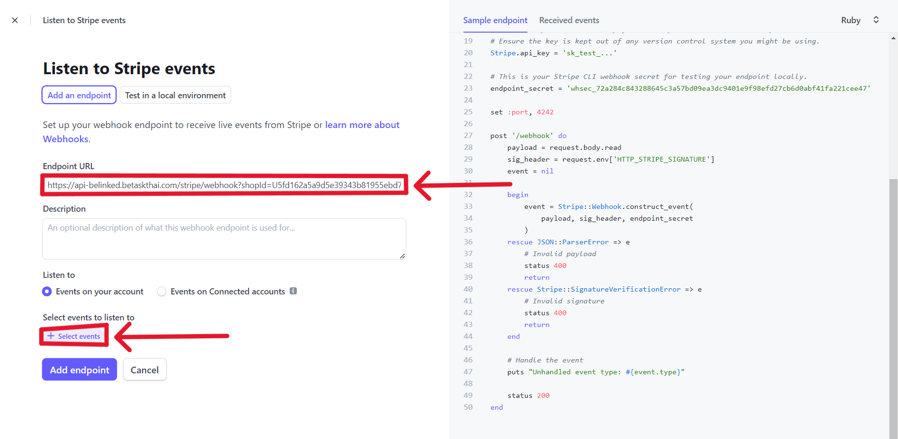
Task: Follow the learn more about Webhooks link
Action: point(362,125)
